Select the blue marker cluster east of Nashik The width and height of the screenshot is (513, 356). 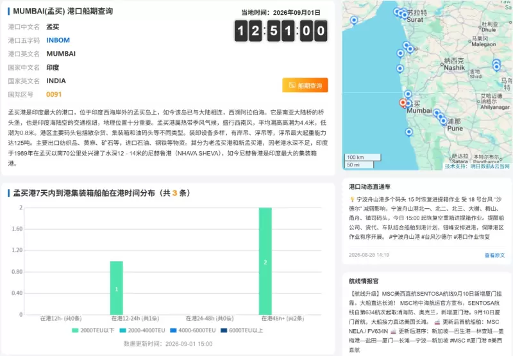496,65
